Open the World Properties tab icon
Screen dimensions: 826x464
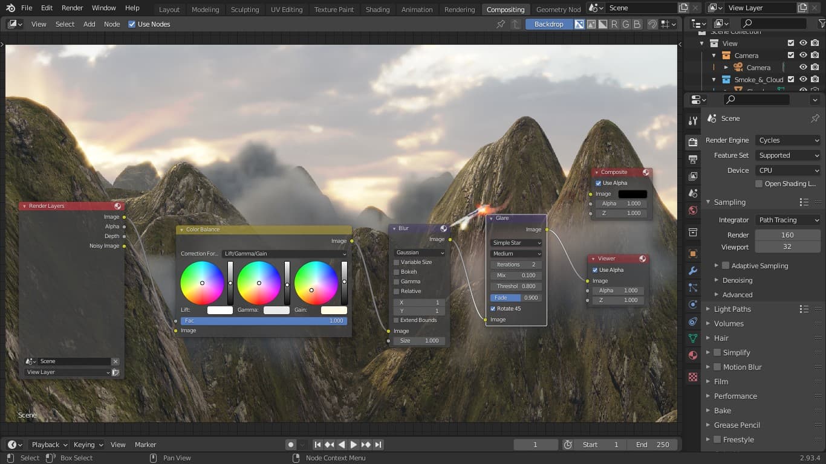tap(693, 210)
